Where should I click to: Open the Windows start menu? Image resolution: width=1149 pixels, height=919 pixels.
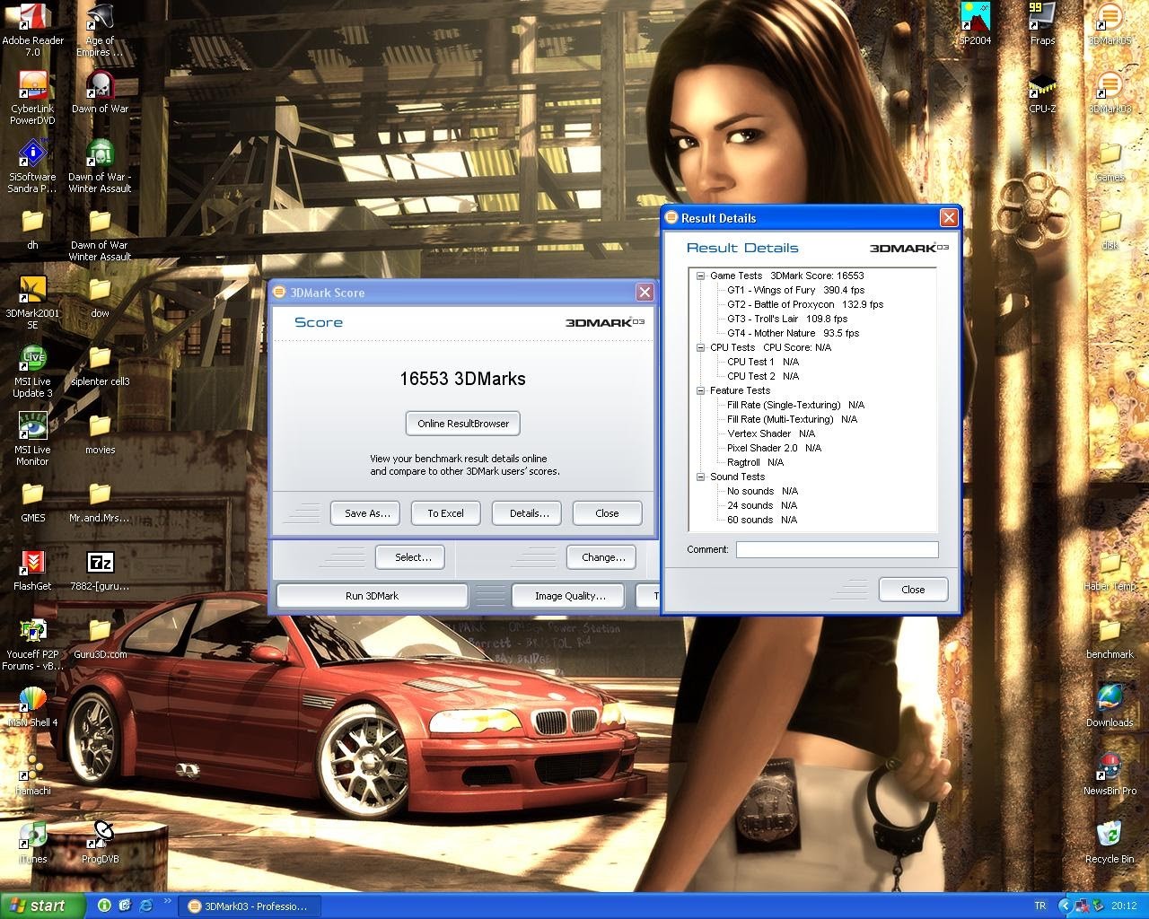click(42, 906)
